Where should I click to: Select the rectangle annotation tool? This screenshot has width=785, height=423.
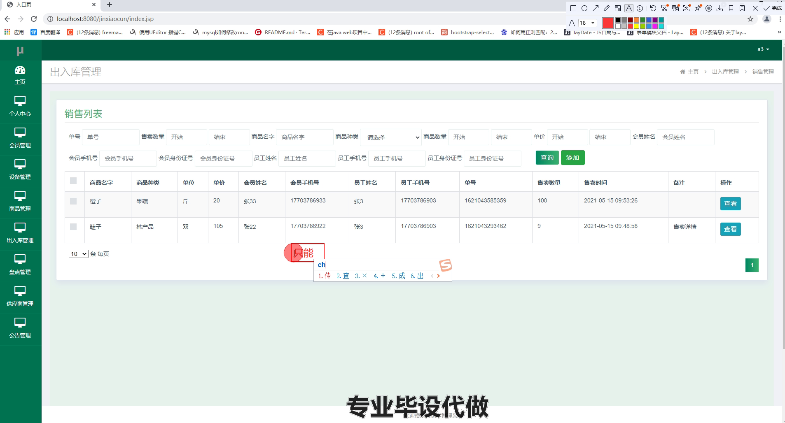click(x=573, y=8)
